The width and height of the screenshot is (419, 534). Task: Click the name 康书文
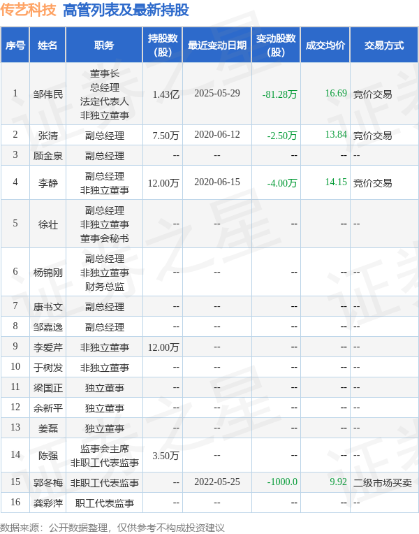pos(48,307)
